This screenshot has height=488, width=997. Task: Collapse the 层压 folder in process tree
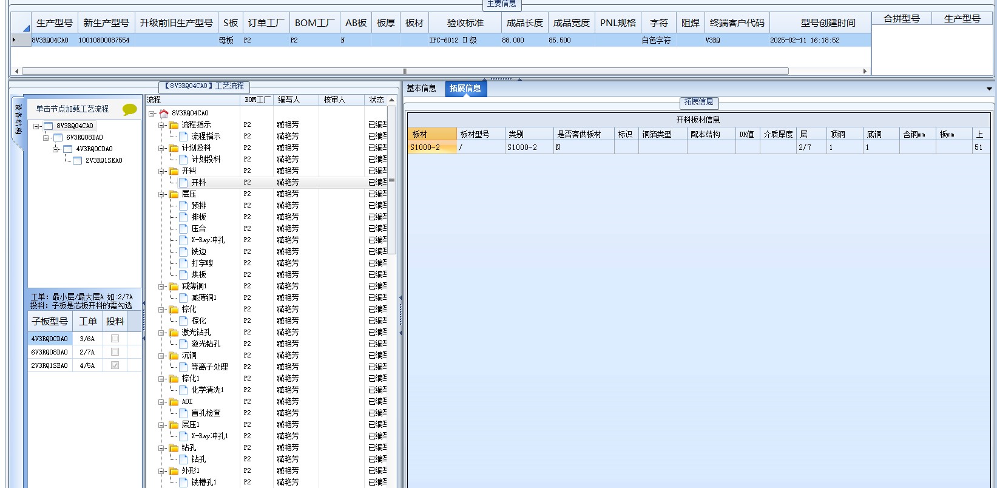(x=162, y=194)
